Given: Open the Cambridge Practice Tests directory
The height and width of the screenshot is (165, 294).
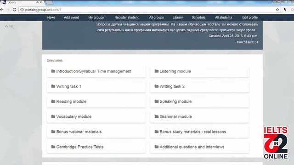Looking at the screenshot, I should tap(96, 147).
